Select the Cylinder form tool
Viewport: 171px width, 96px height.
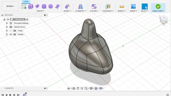[44, 6]
